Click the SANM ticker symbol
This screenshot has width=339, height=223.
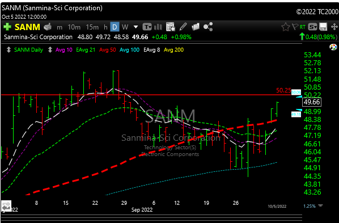27,27
